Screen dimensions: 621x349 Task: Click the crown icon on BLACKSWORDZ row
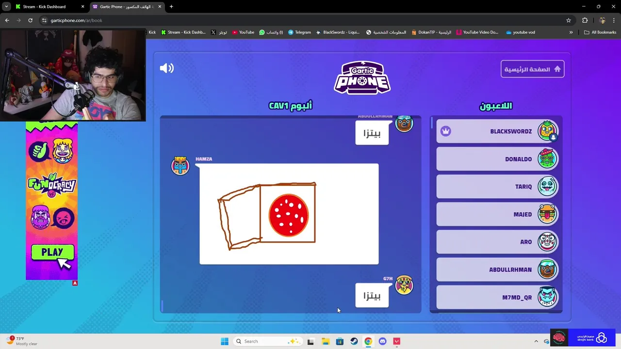[446, 131]
